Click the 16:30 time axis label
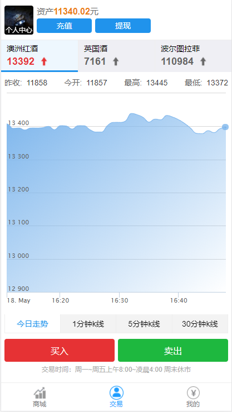This screenshot has height=412, width=232. [x=120, y=300]
